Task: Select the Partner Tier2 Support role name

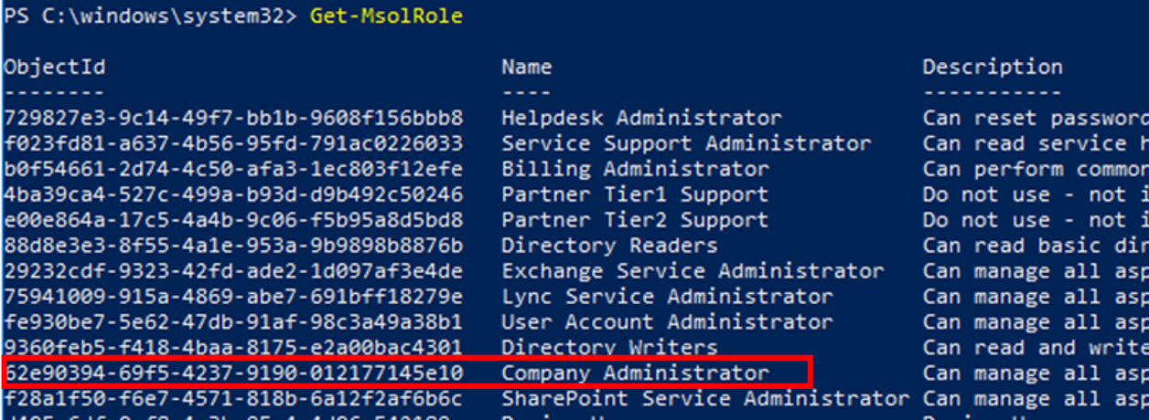Action: (635, 220)
